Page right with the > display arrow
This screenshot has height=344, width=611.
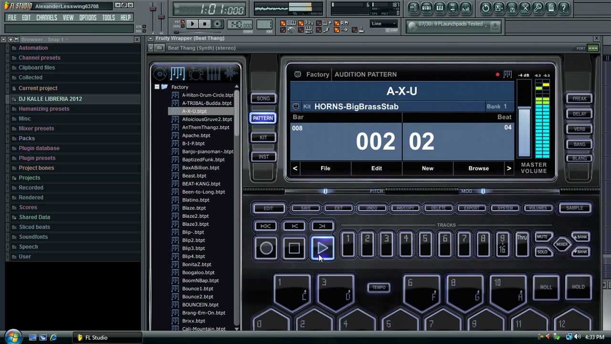click(x=509, y=168)
